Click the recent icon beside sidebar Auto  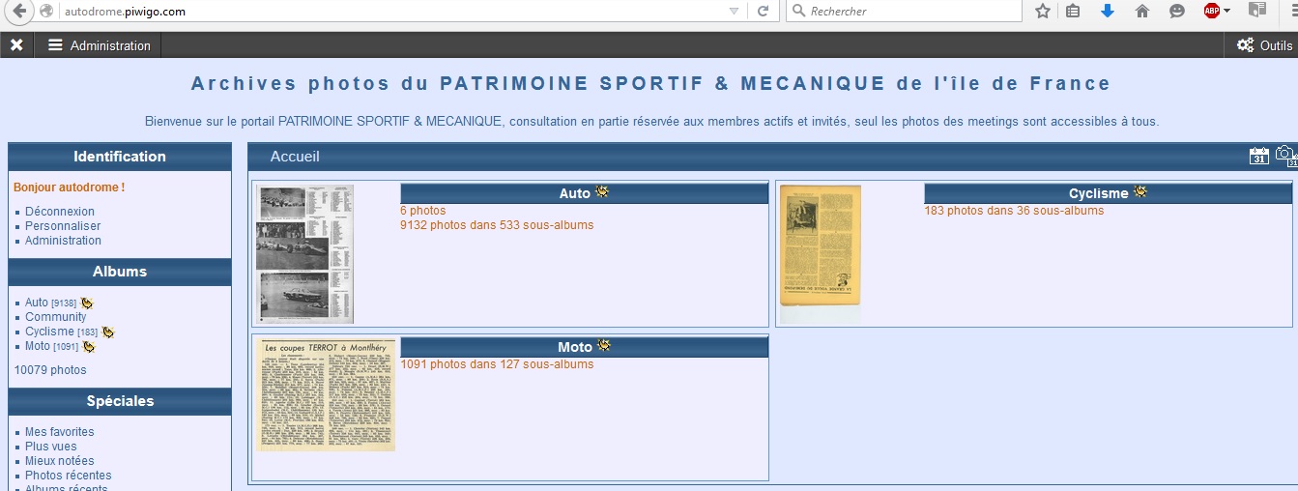coord(87,303)
